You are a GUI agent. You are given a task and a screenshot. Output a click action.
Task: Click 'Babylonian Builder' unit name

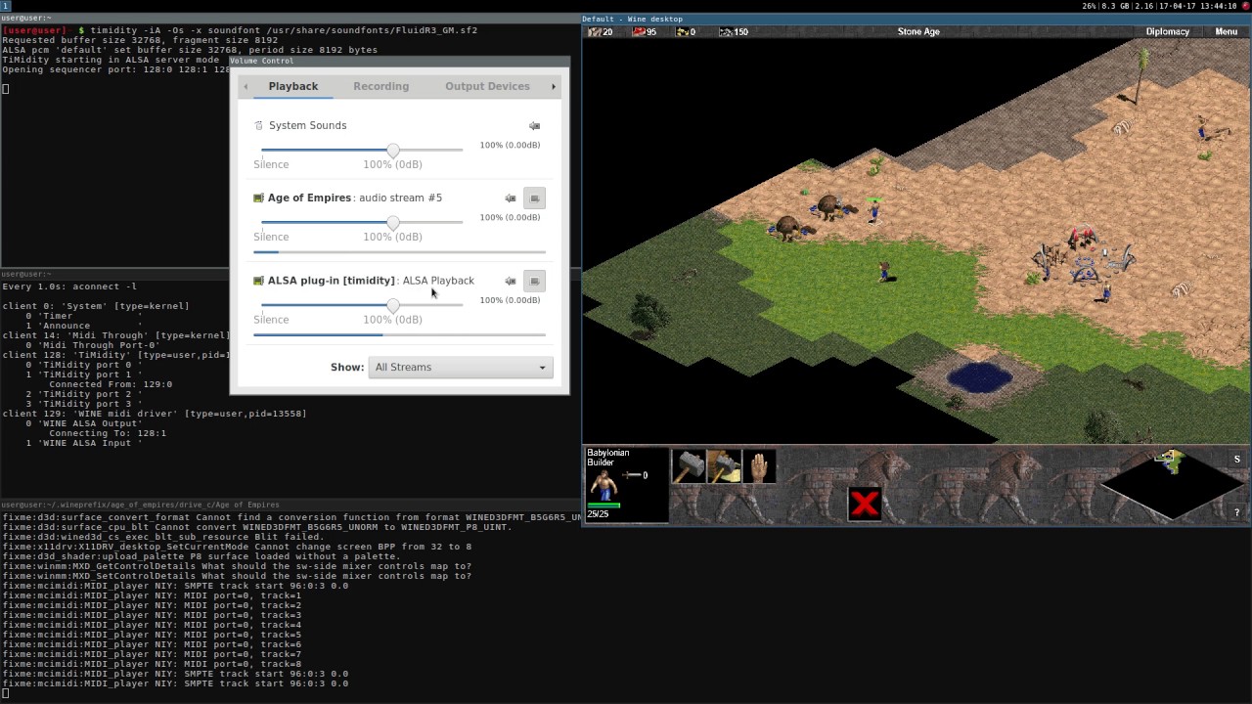point(607,458)
